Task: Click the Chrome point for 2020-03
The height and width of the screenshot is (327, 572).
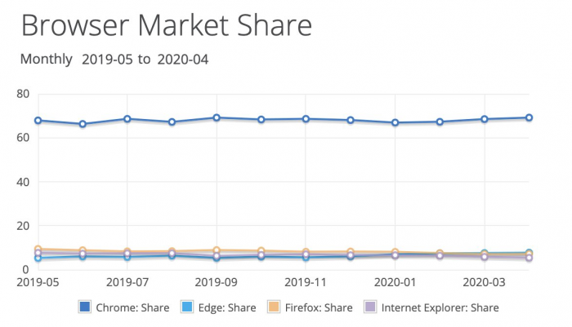Action: [x=485, y=119]
